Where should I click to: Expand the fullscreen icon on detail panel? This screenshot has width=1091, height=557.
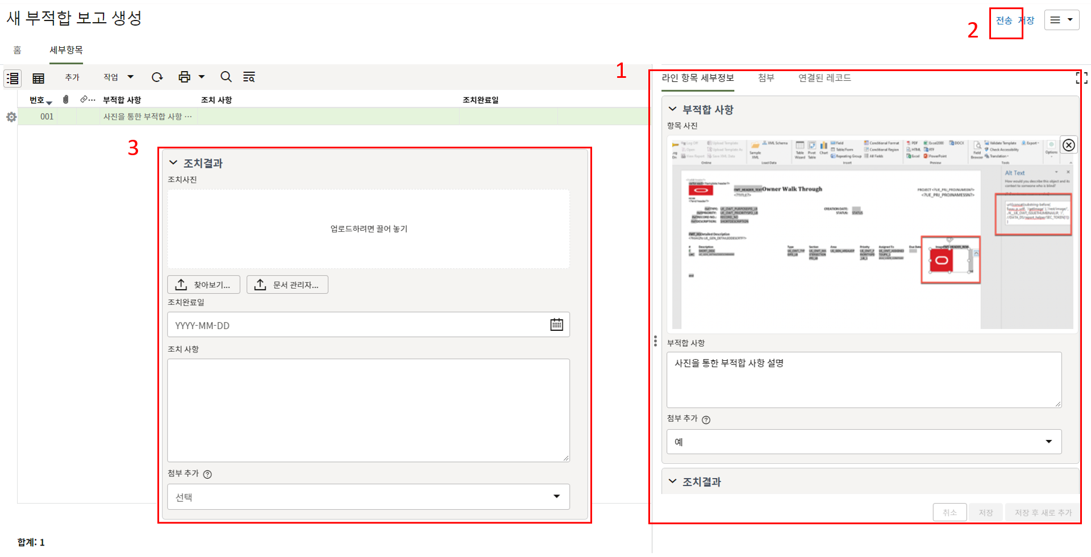(x=1081, y=78)
